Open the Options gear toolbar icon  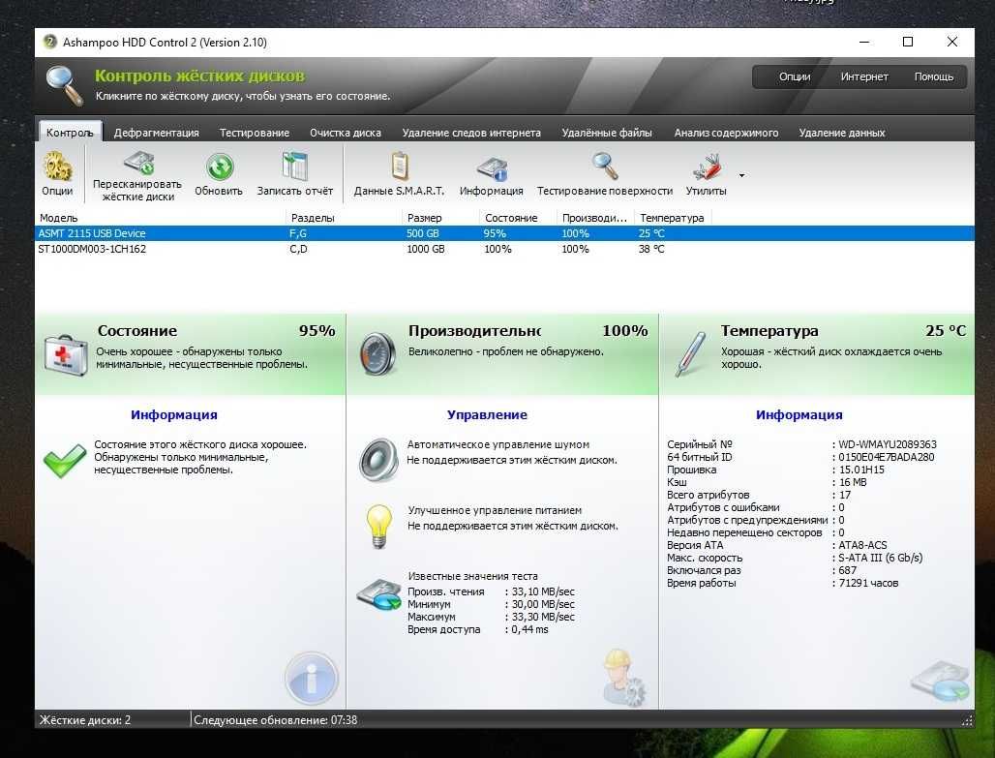tap(57, 167)
